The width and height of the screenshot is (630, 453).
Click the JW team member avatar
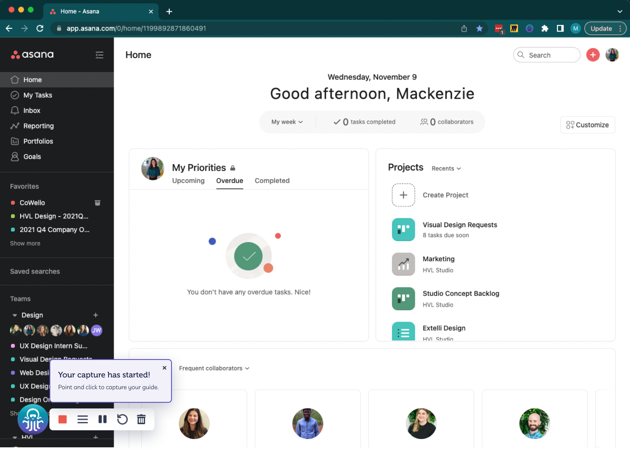[97, 330]
